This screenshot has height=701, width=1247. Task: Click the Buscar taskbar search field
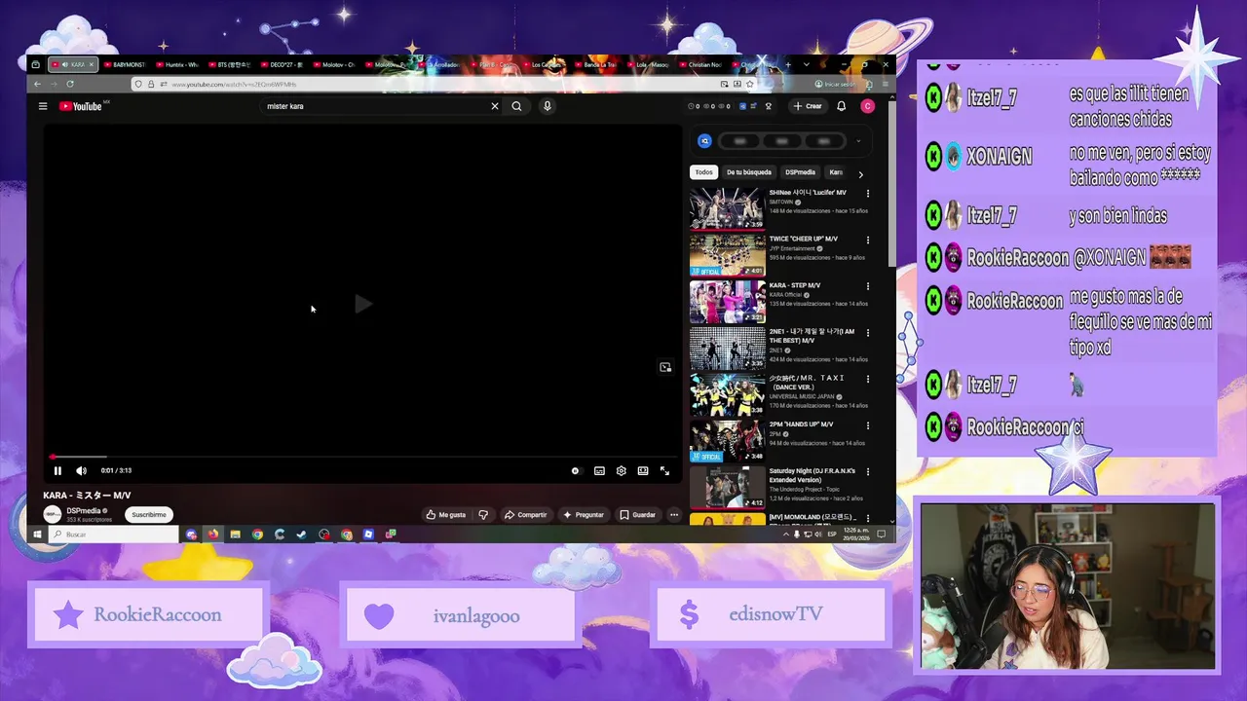[x=113, y=535]
